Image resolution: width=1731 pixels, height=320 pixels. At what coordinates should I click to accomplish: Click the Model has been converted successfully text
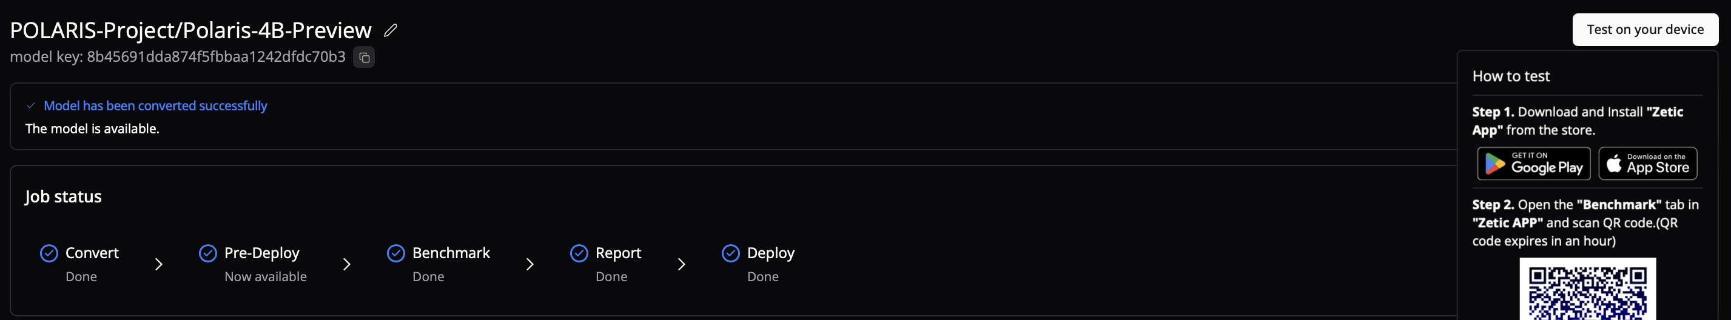pos(155,105)
